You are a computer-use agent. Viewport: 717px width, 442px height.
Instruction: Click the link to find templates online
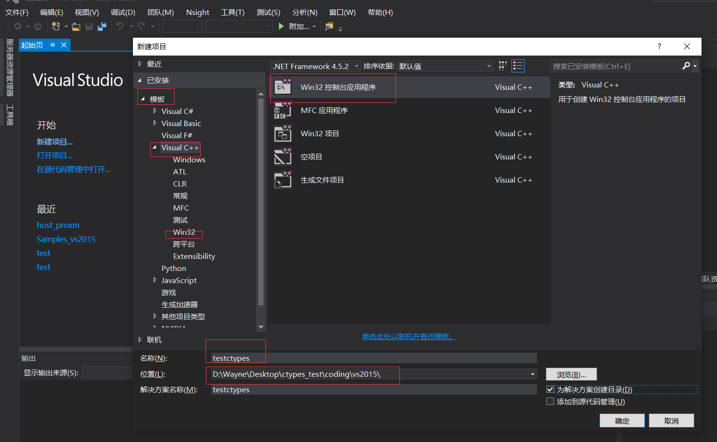click(409, 336)
